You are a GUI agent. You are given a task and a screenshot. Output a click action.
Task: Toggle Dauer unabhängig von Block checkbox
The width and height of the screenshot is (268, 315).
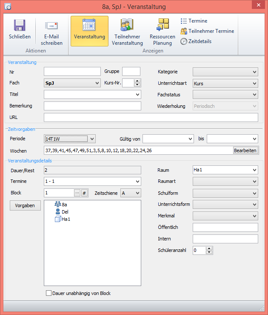coord(49,293)
